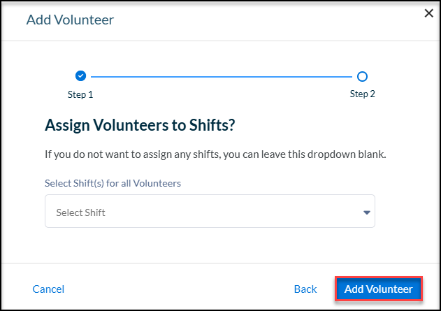Viewport: 441px width, 311px height.
Task: Confirm with the blue Add Volunteer button
Action: tap(379, 289)
